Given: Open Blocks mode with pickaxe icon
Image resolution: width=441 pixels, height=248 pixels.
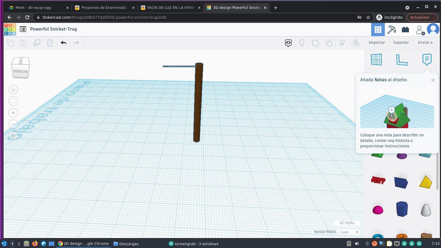Looking at the screenshot, I should [392, 29].
